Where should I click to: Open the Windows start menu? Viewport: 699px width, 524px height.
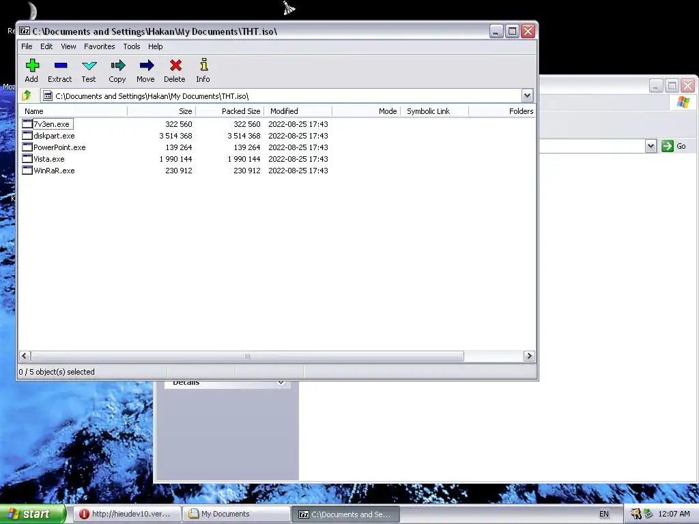click(x=32, y=514)
